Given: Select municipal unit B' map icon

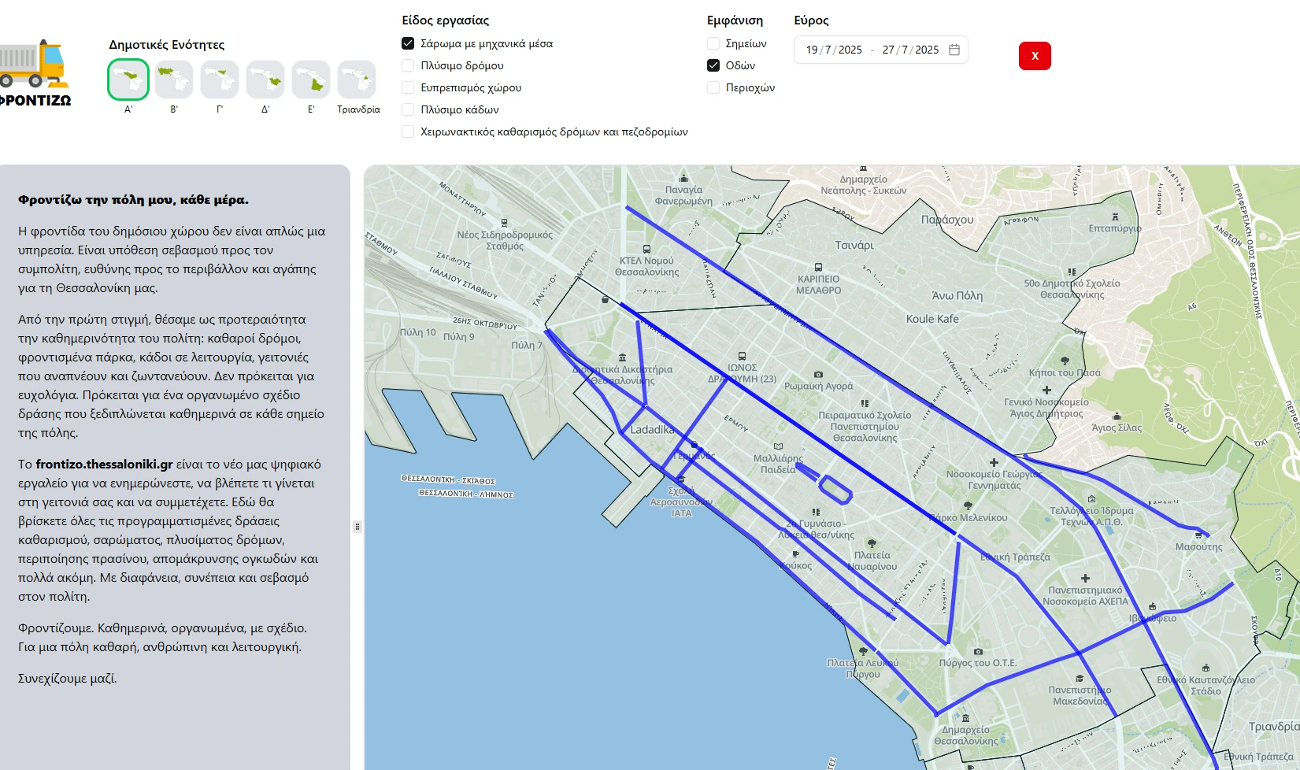Looking at the screenshot, I should 174,80.
